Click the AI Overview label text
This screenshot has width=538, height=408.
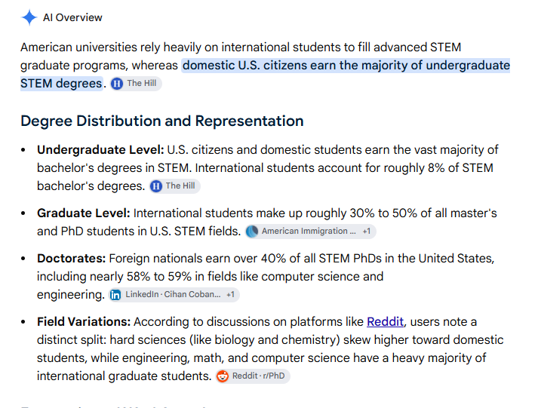pyautogui.click(x=72, y=17)
